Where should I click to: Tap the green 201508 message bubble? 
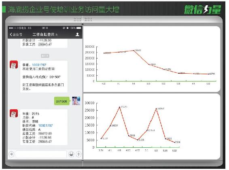coord(62,101)
